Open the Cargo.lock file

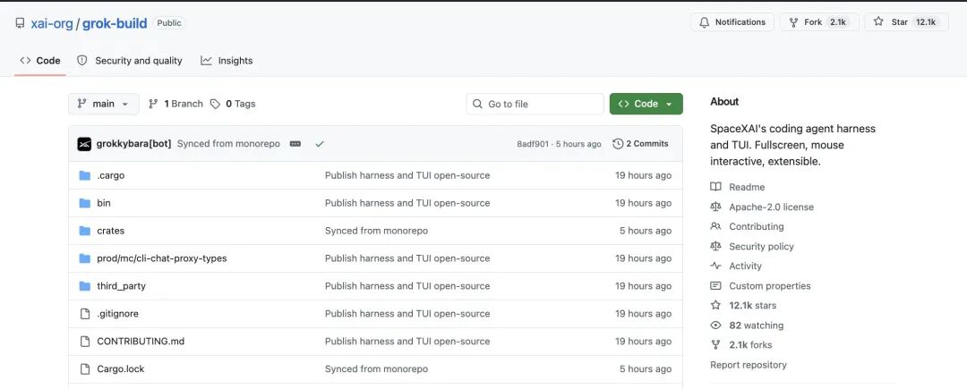coord(120,369)
